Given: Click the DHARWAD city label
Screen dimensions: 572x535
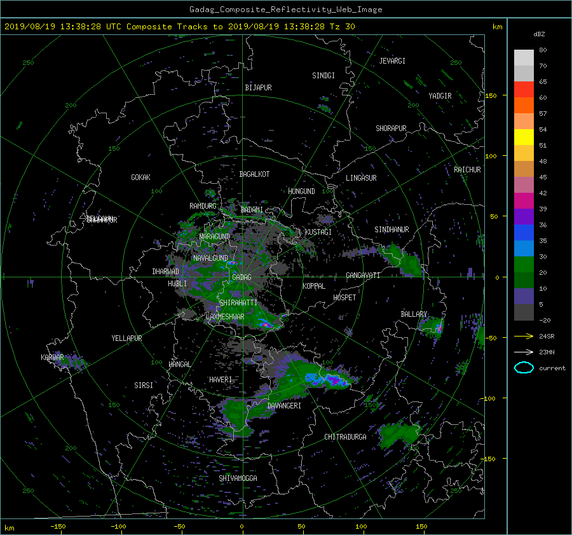Looking at the screenshot, I should point(165,272).
